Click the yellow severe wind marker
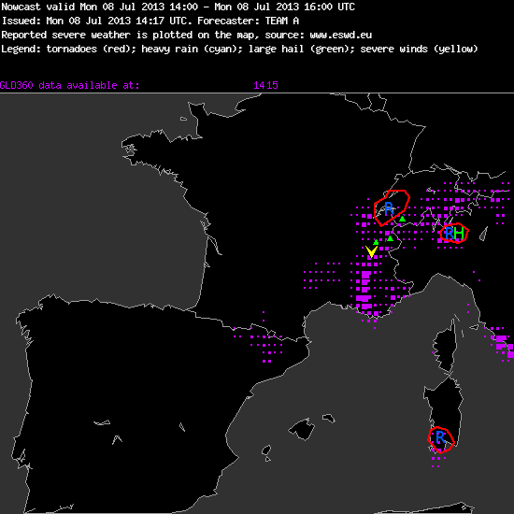This screenshot has width=514, height=514. [x=371, y=252]
